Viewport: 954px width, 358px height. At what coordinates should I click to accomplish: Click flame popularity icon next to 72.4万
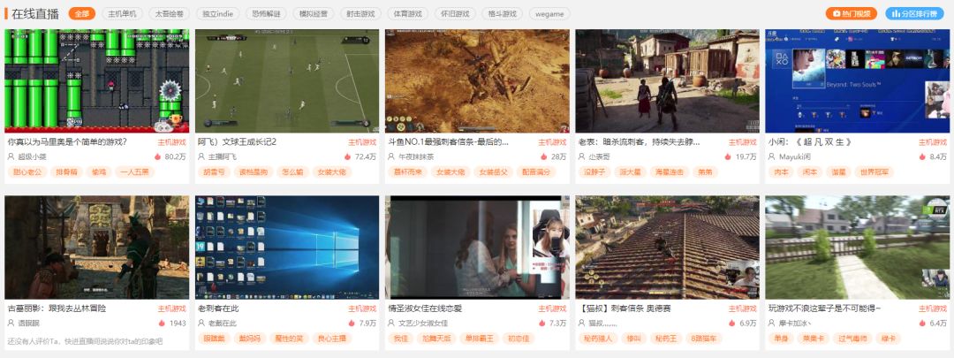click(348, 156)
